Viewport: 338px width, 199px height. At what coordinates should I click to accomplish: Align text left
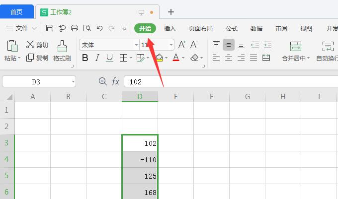coord(216,58)
